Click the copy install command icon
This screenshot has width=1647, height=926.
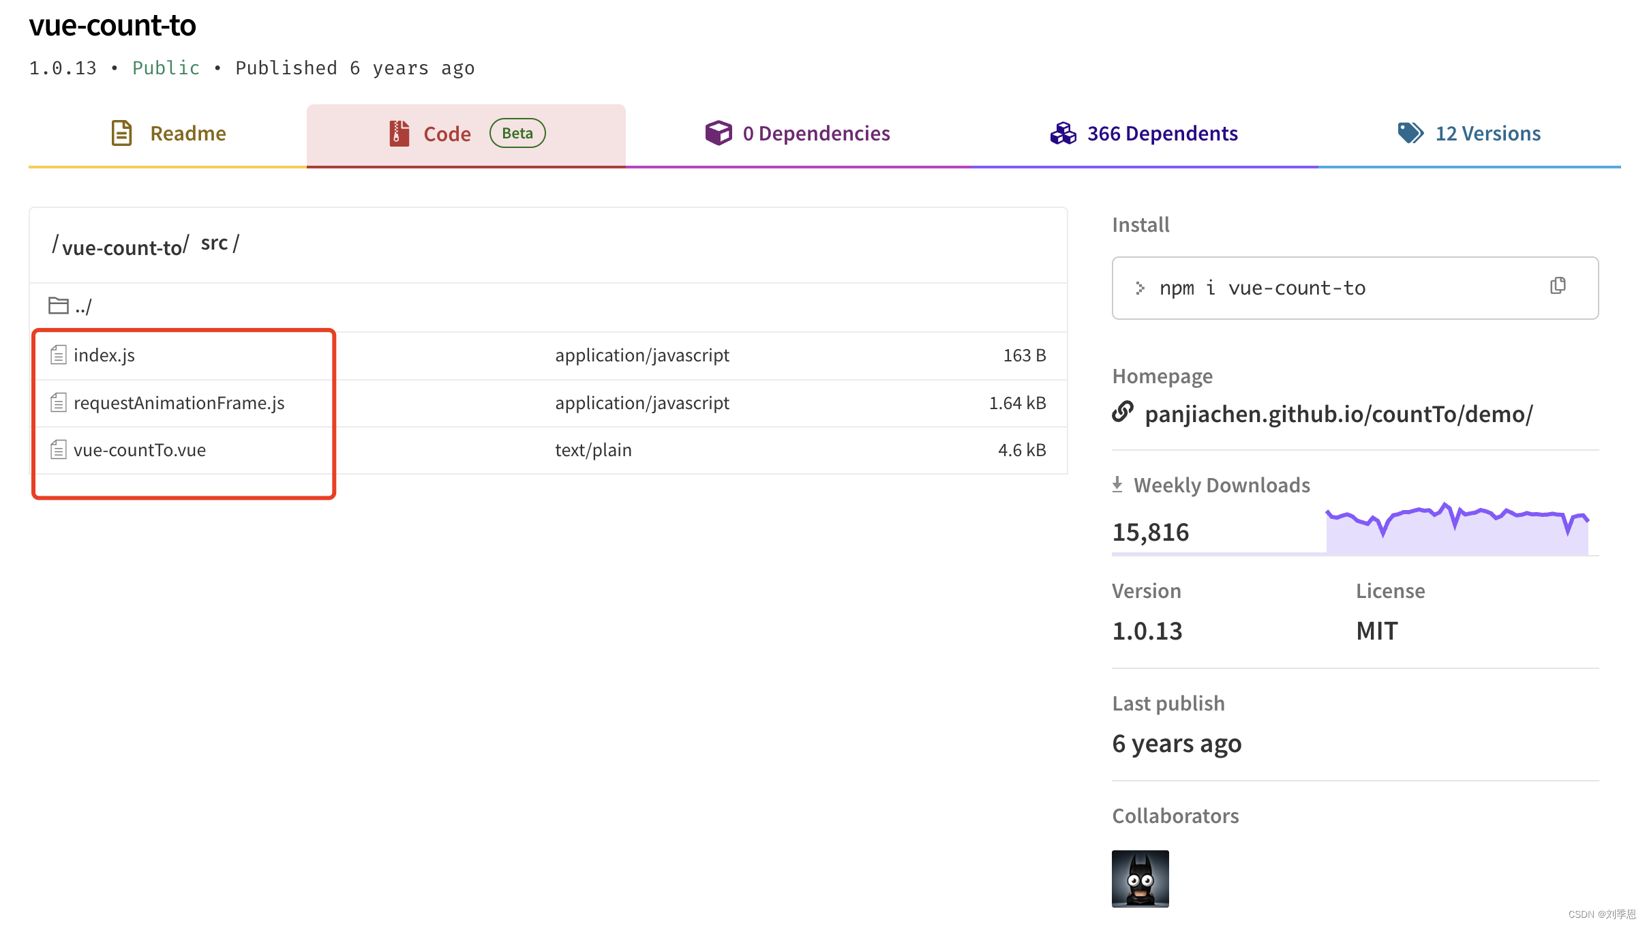pos(1558,286)
